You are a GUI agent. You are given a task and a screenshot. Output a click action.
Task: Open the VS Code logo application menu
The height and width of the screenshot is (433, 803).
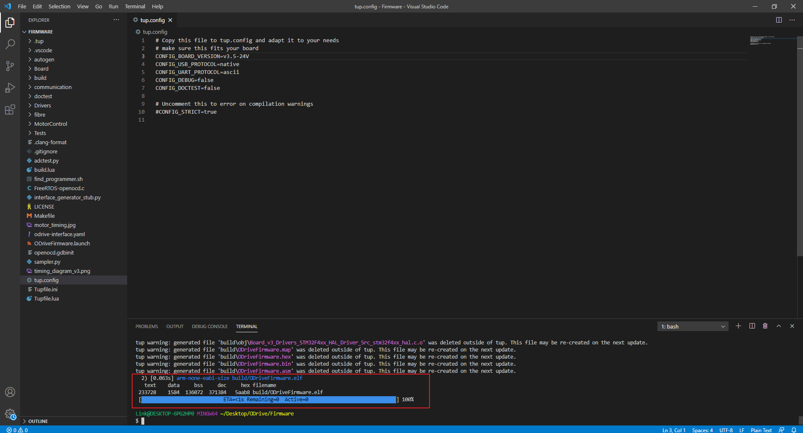8,6
